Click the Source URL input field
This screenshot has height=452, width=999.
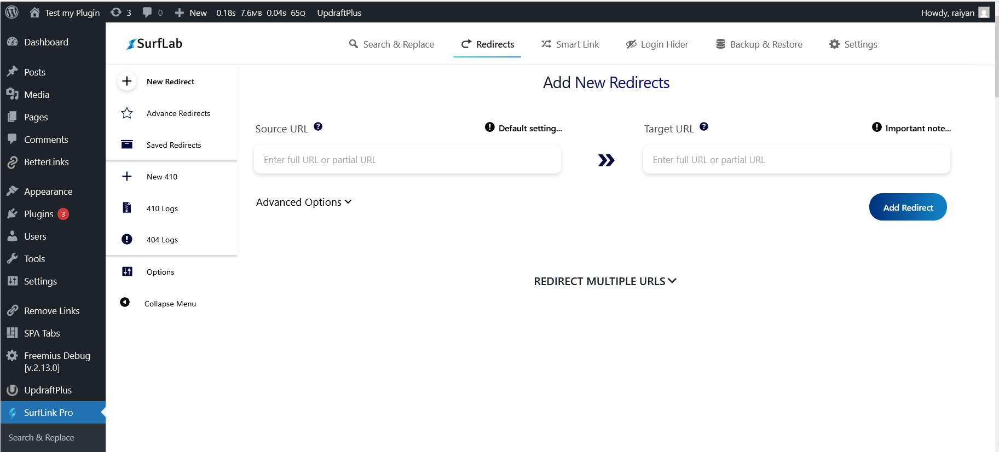click(407, 160)
